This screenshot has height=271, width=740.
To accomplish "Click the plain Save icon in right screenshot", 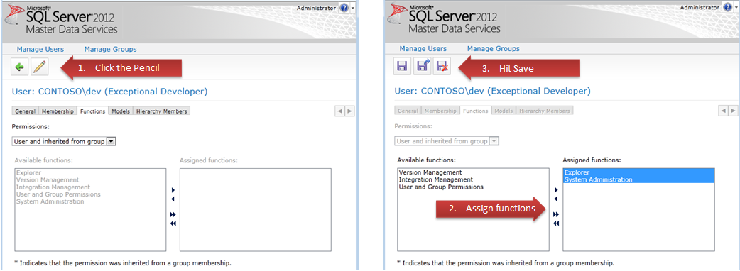I will click(403, 67).
